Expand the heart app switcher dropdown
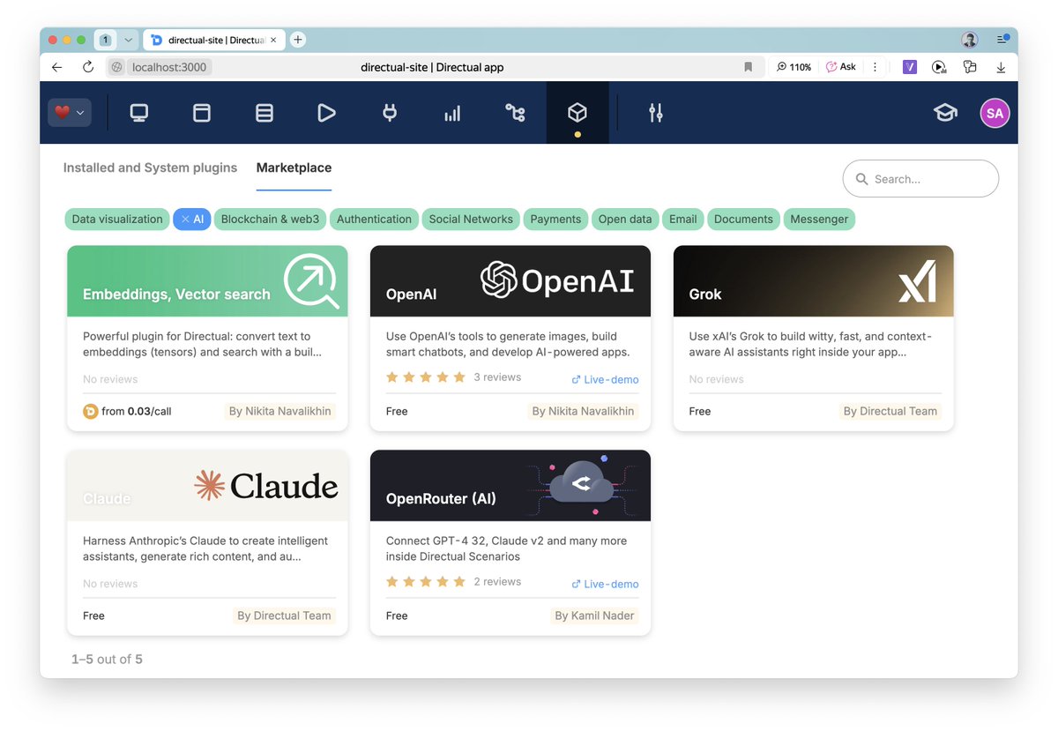This screenshot has height=731, width=1058. pyautogui.click(x=70, y=113)
